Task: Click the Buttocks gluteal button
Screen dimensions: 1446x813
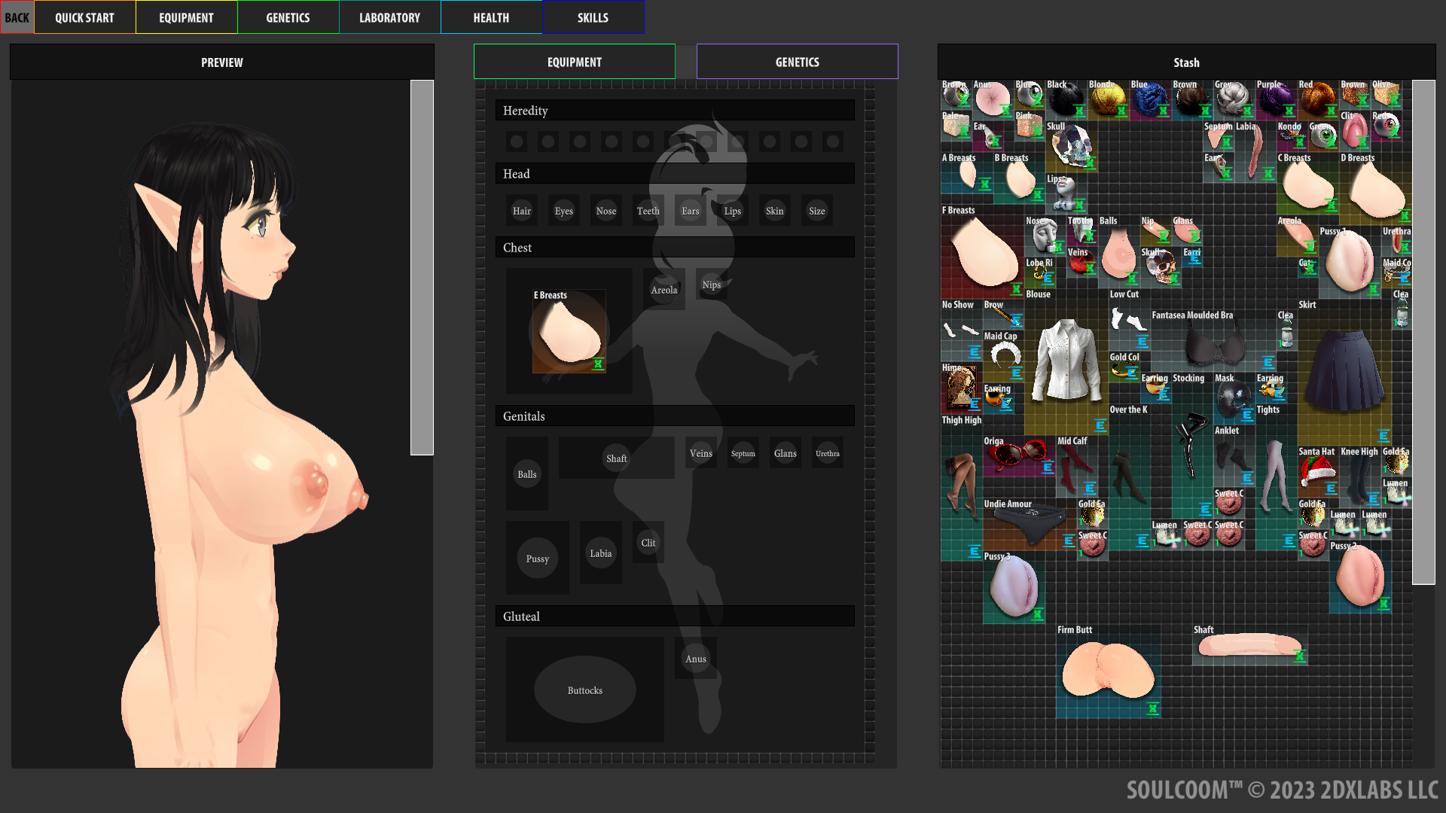Action: (x=585, y=691)
